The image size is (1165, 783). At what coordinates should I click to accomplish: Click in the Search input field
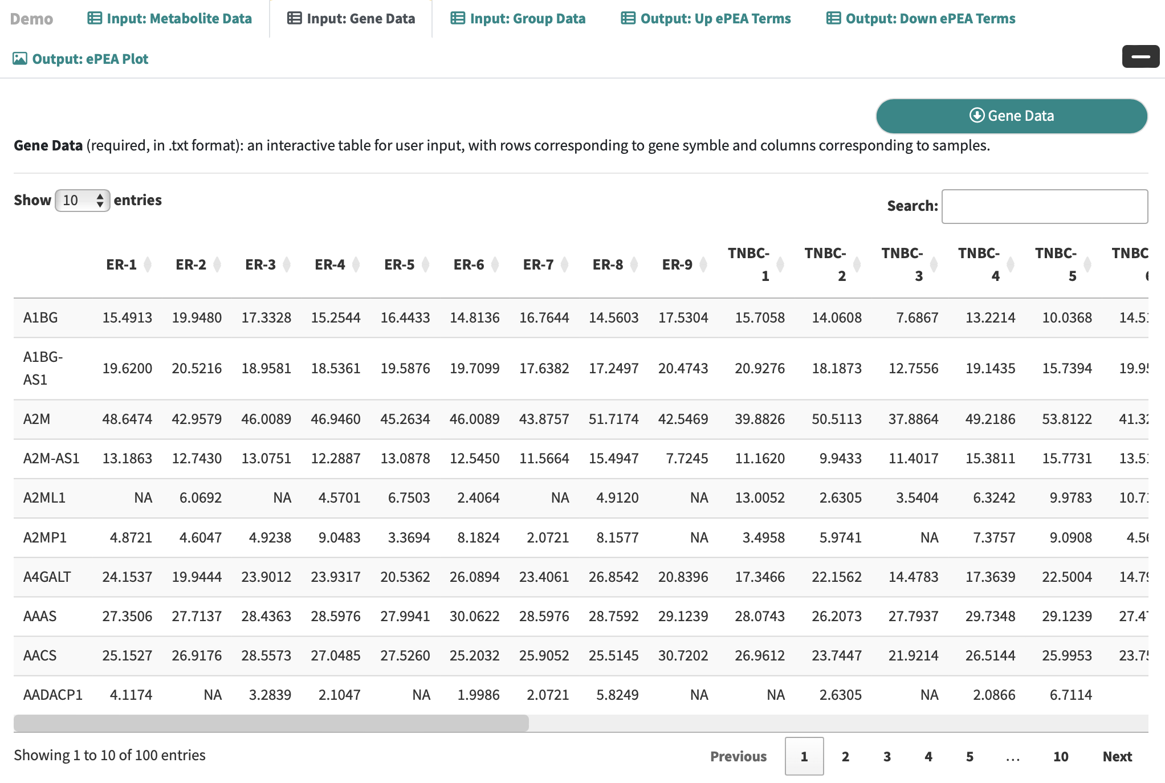1044,206
